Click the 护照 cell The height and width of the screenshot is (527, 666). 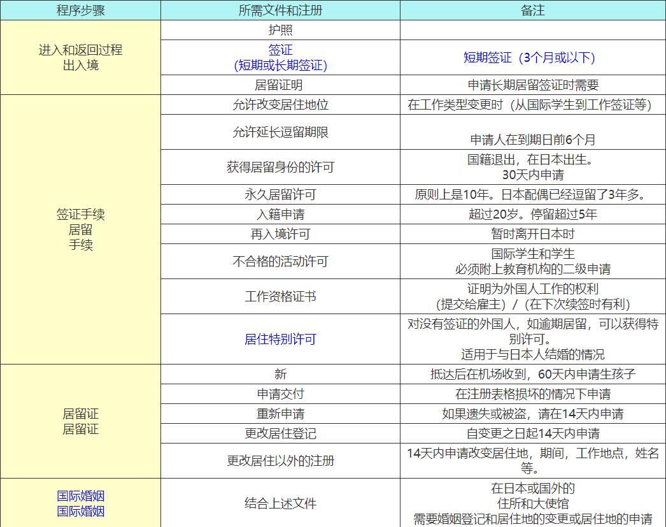click(x=280, y=30)
